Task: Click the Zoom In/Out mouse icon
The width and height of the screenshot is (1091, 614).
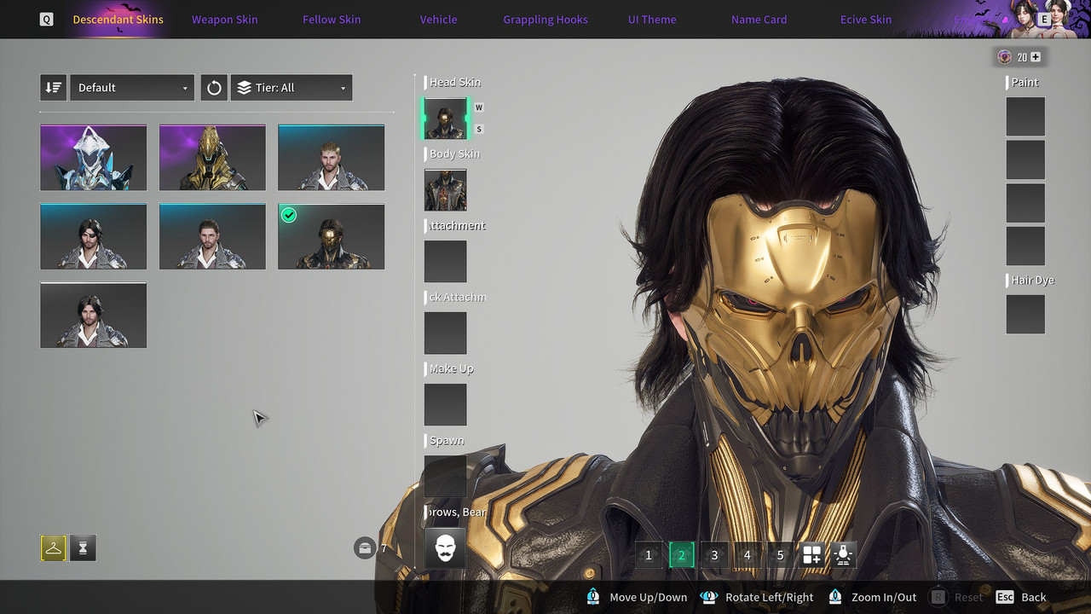Action: pos(835,597)
